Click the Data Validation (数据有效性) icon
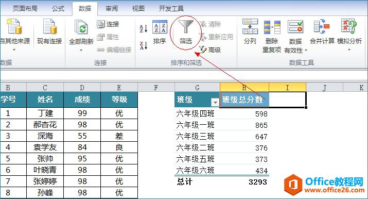The width and height of the screenshot is (368, 199). pyautogui.click(x=295, y=27)
